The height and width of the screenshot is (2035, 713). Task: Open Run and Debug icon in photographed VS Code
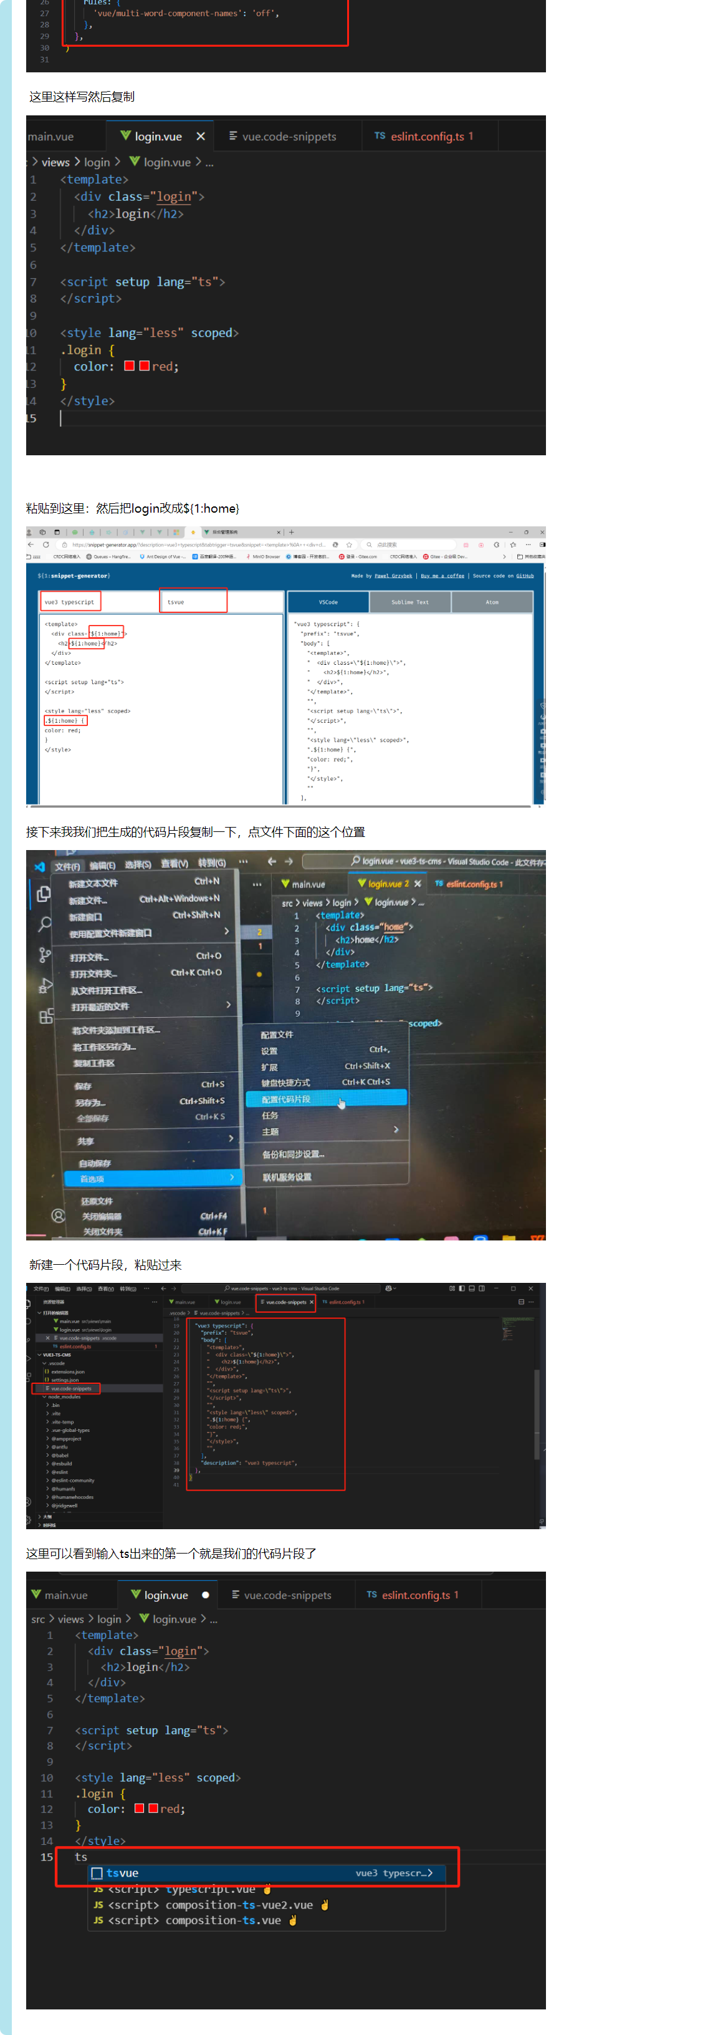[x=45, y=985]
